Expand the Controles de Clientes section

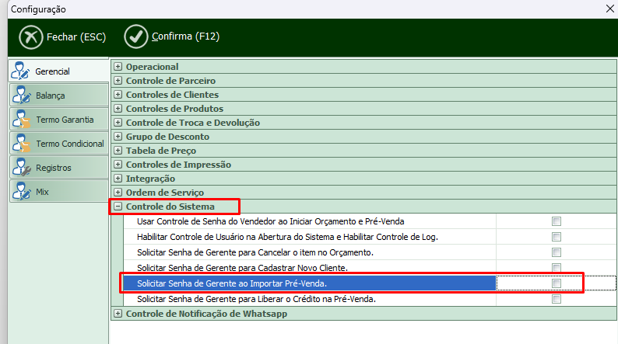click(118, 95)
